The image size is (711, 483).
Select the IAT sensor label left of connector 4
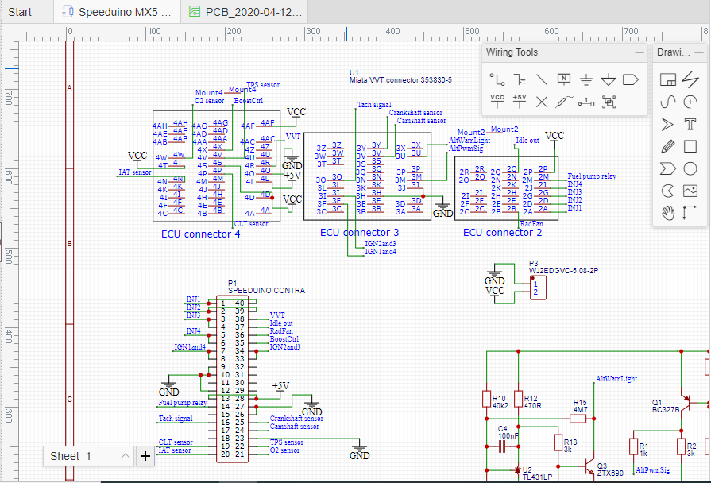pyautogui.click(x=135, y=172)
